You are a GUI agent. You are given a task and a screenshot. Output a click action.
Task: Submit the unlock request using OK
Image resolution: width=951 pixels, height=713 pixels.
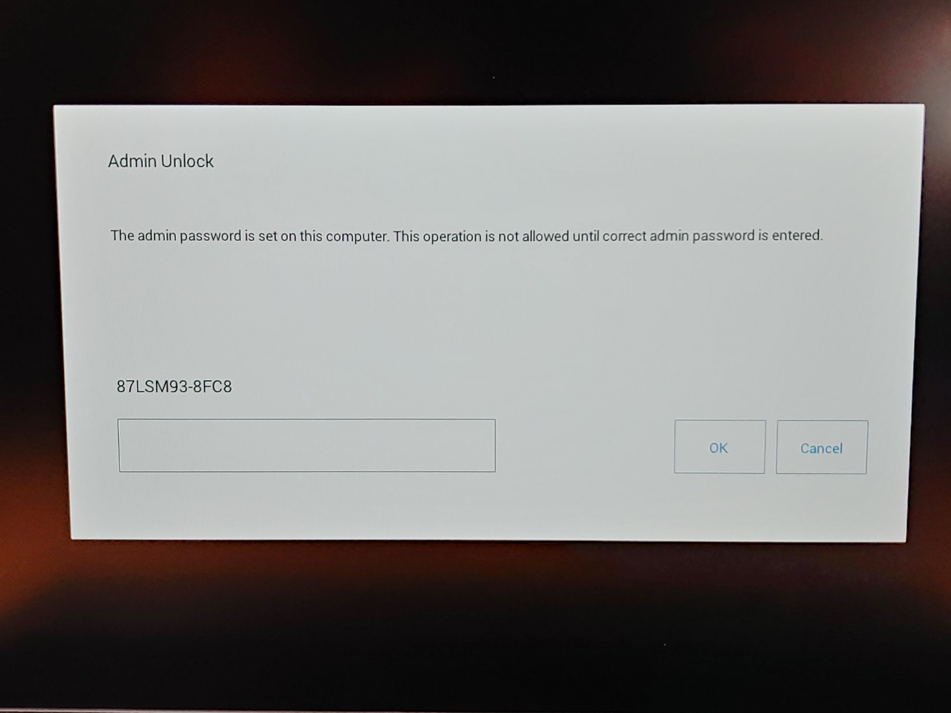719,447
